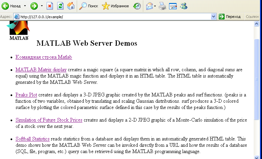Open the forward history dropdown arrow
Viewport: 262px width, 159px height.
(42, 6)
